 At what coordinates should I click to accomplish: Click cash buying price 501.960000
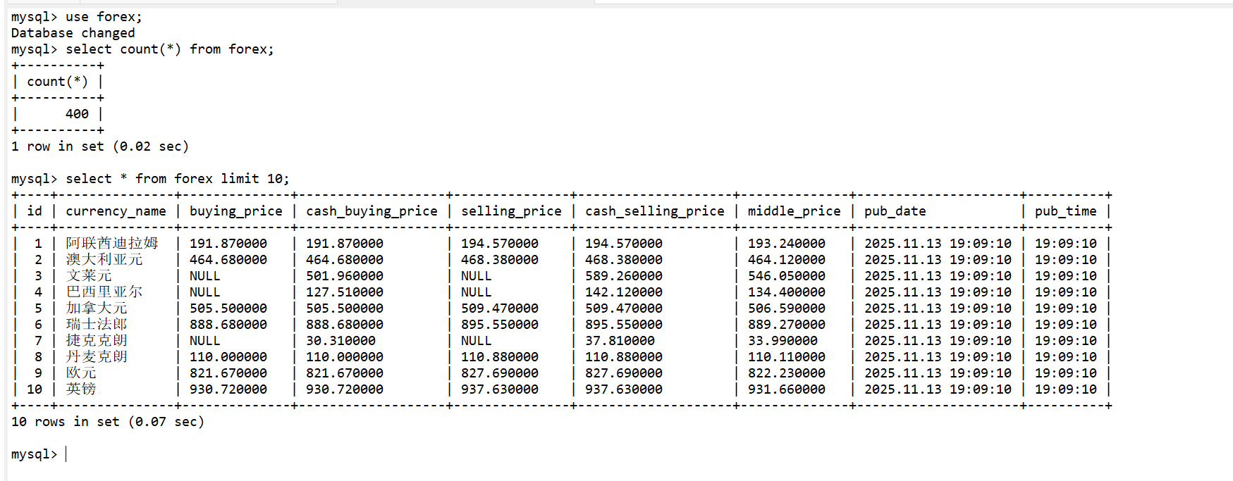click(345, 276)
